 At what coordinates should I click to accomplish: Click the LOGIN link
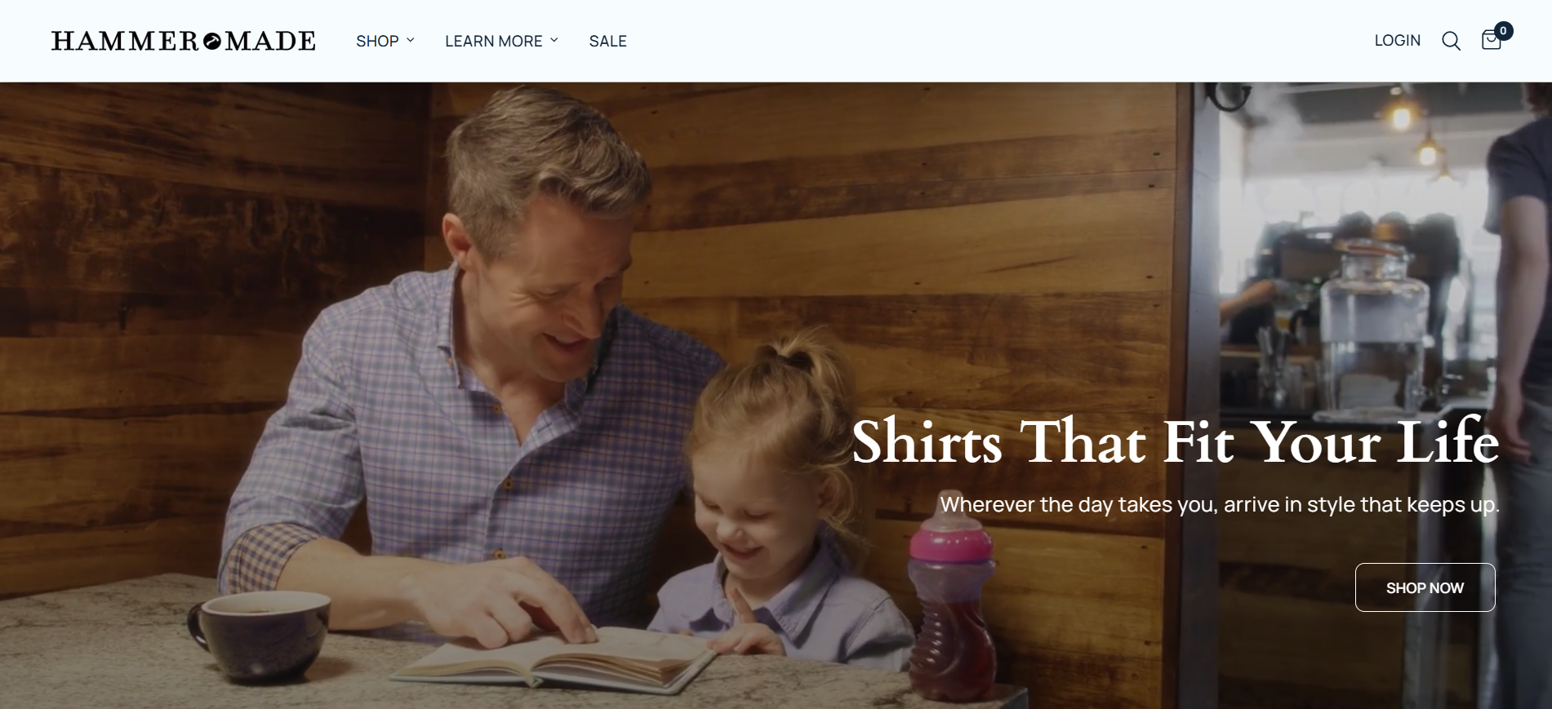1397,41
